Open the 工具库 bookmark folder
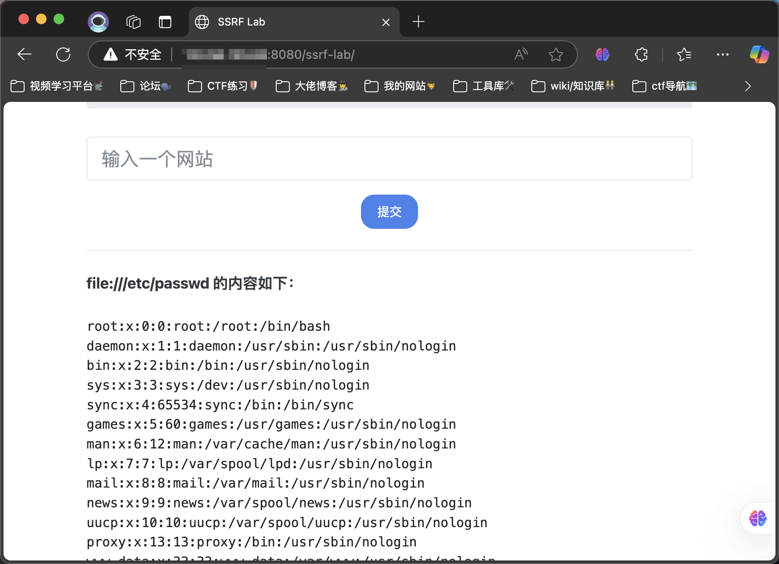The image size is (779, 564). pos(483,86)
